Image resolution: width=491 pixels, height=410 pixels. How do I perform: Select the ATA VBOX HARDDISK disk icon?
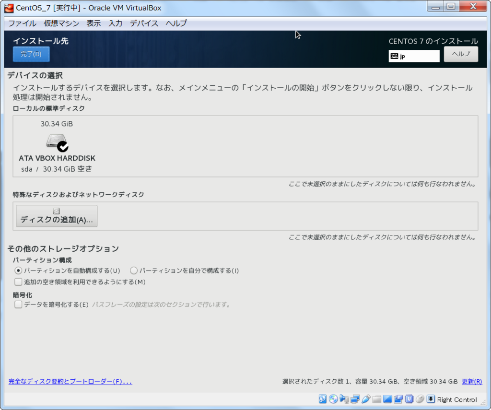[57, 142]
